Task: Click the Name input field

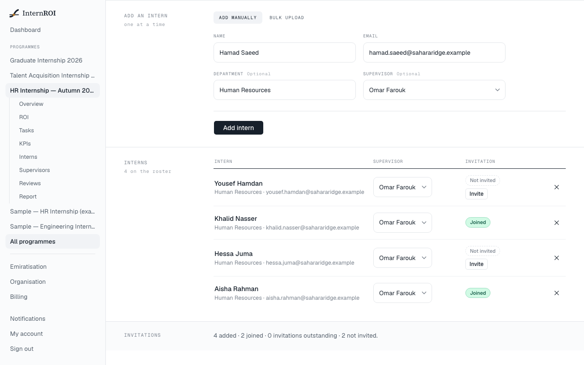Action: 285,52
